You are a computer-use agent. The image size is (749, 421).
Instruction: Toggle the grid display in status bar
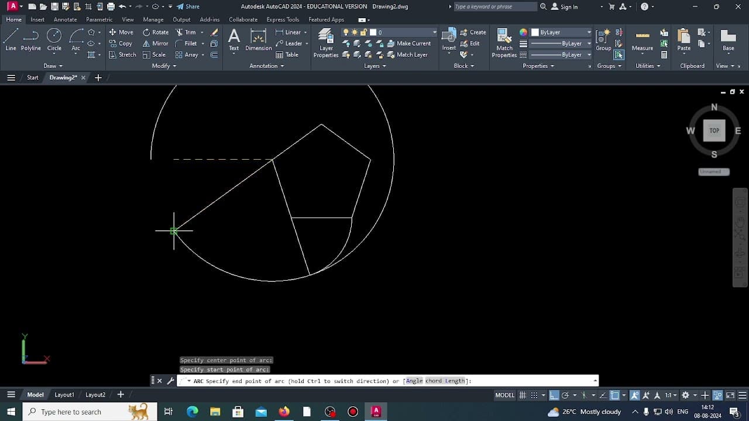pos(523,395)
